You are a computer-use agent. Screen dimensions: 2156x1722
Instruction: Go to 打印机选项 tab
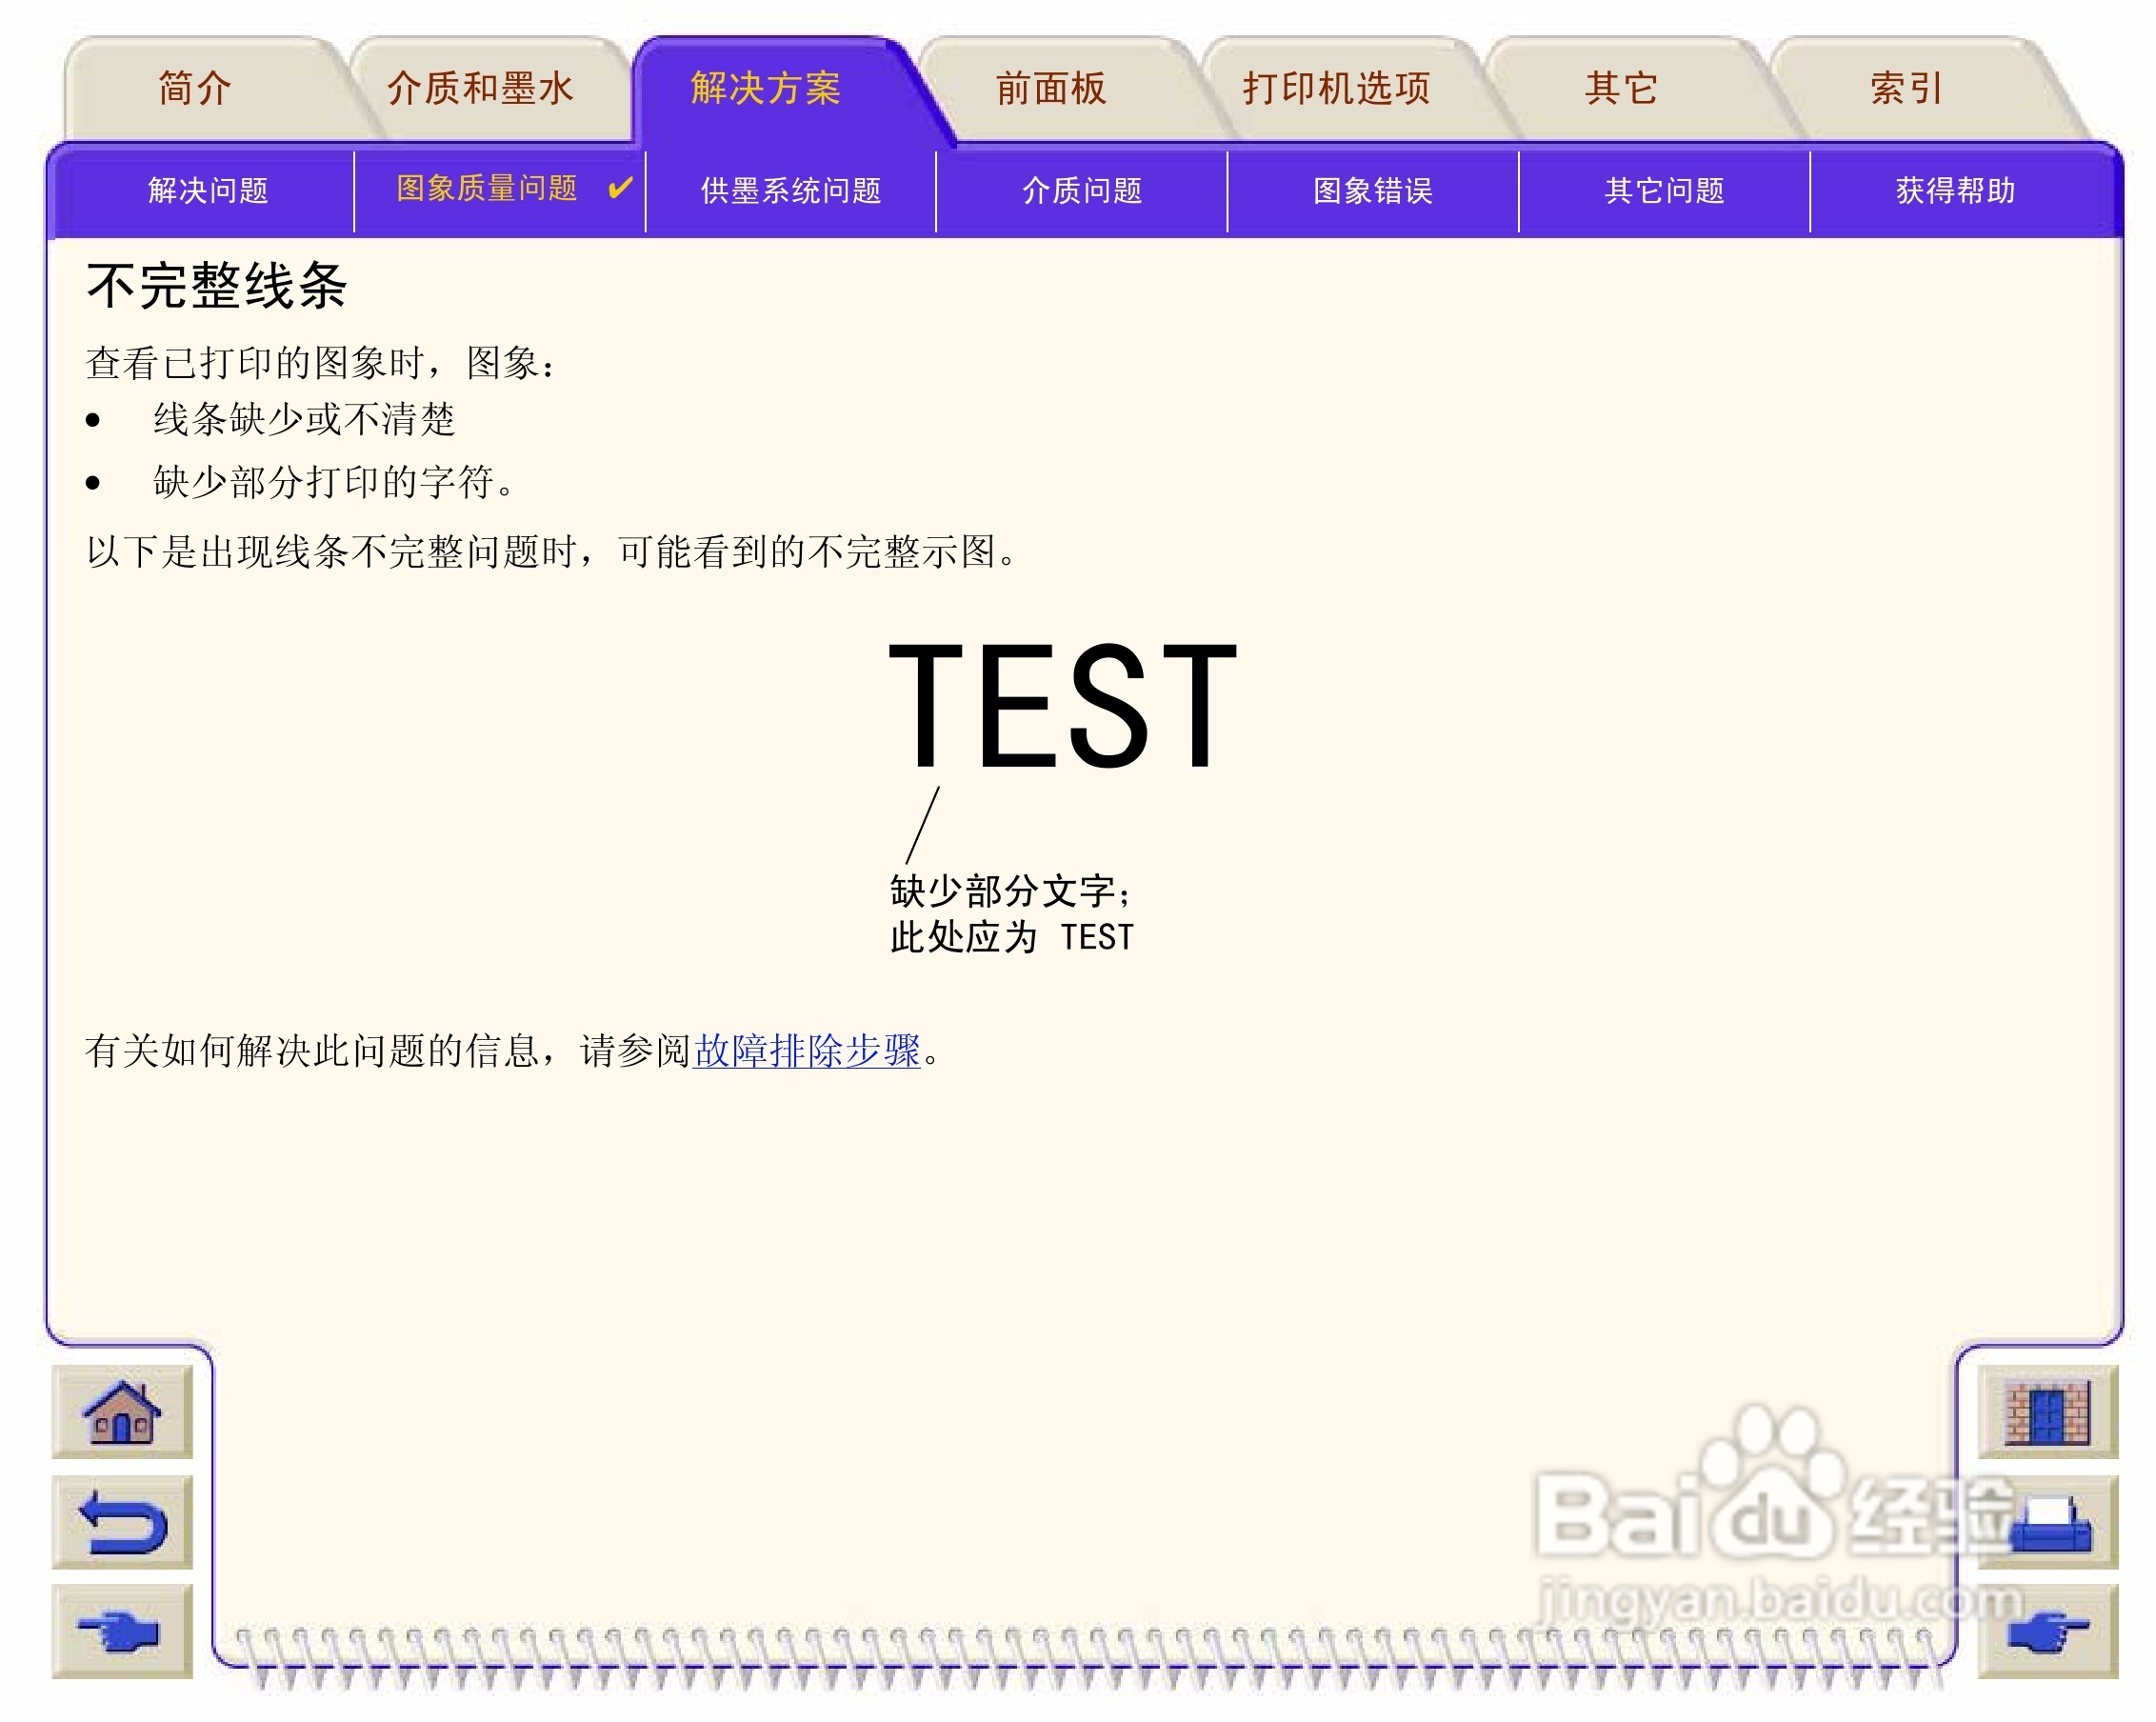(1336, 88)
